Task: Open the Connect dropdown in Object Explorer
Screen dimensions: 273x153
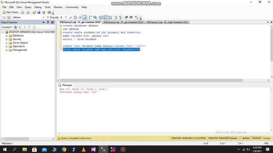Action: 7,27
